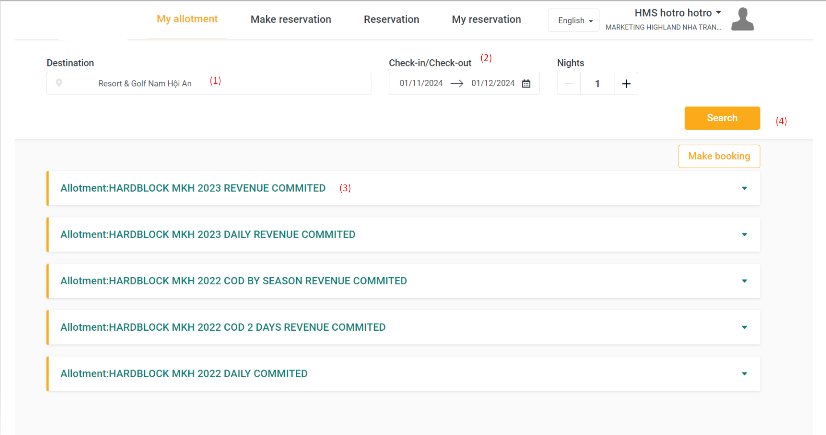826x435 pixels.
Task: Open the HMS hotro hotro account menu
Action: pos(677,13)
